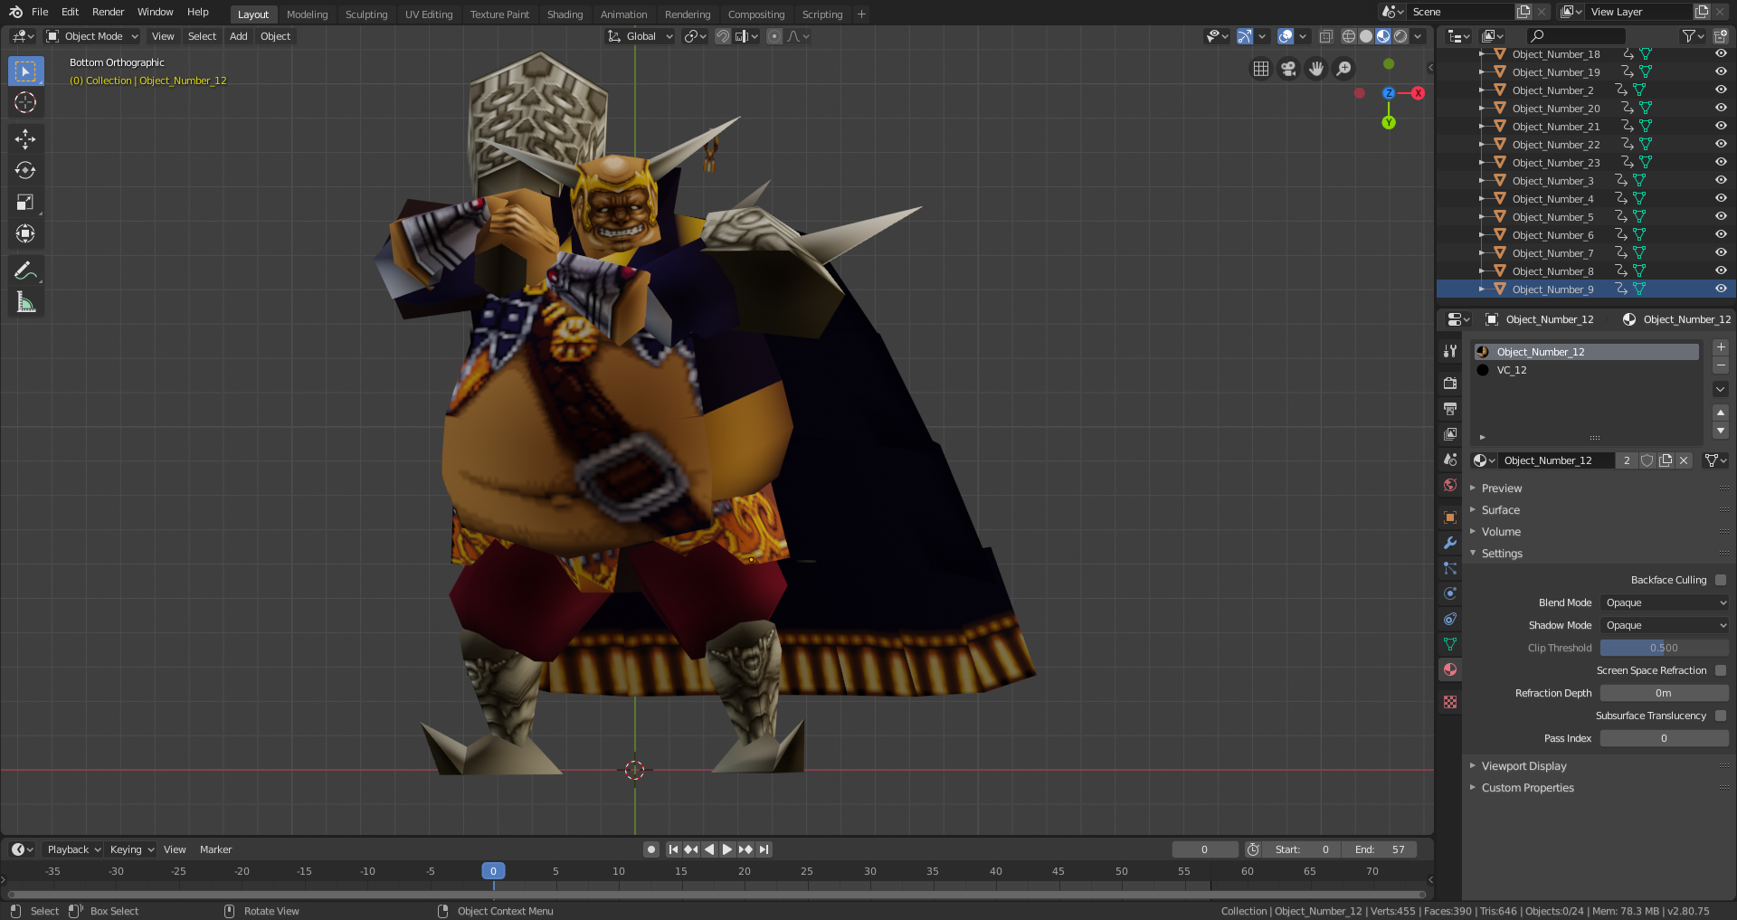Switch to the UV Editing workspace tab
Screen dimensions: 1737x920
[429, 14]
